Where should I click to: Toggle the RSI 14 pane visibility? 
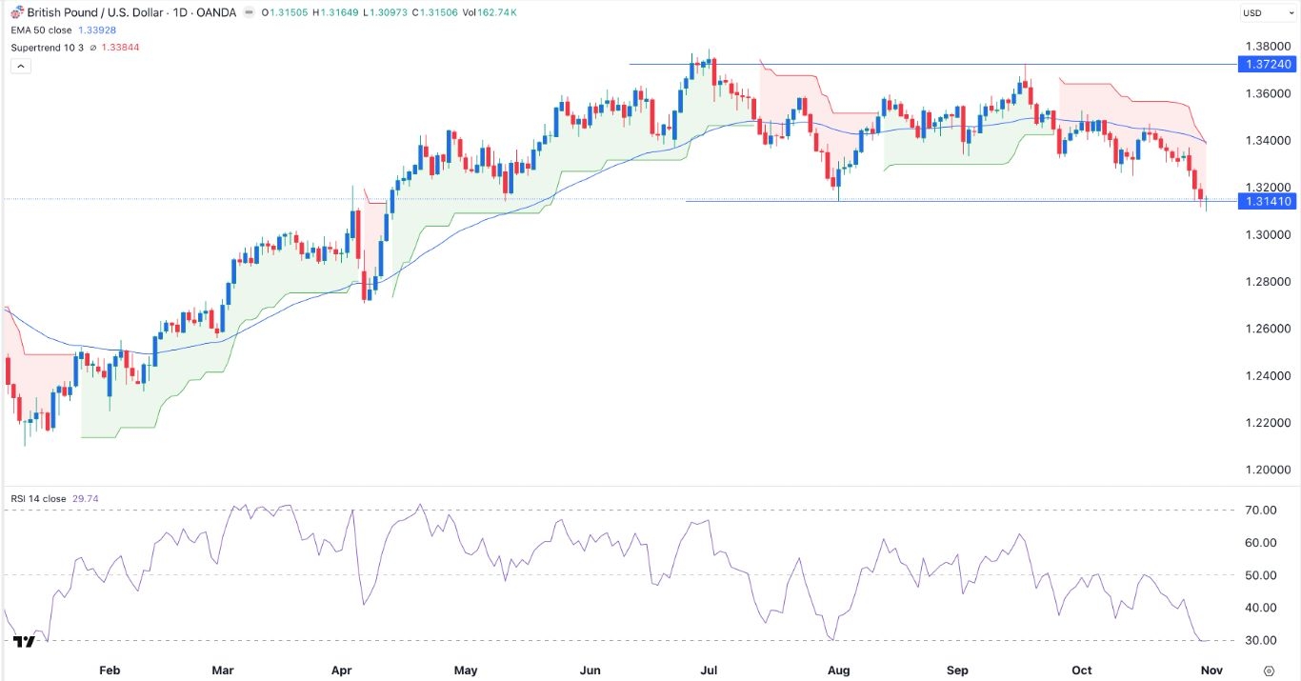point(38,498)
